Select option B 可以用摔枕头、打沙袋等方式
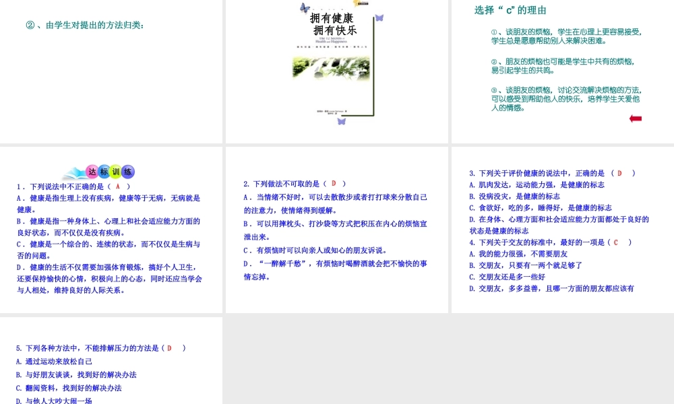Image resolution: width=674 pixels, height=404 pixels. tap(335, 230)
